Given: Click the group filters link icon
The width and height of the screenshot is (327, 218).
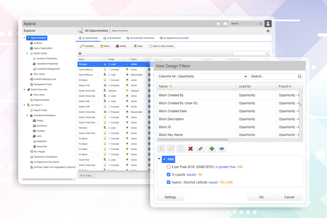Looking at the screenshot, I should [222, 149].
